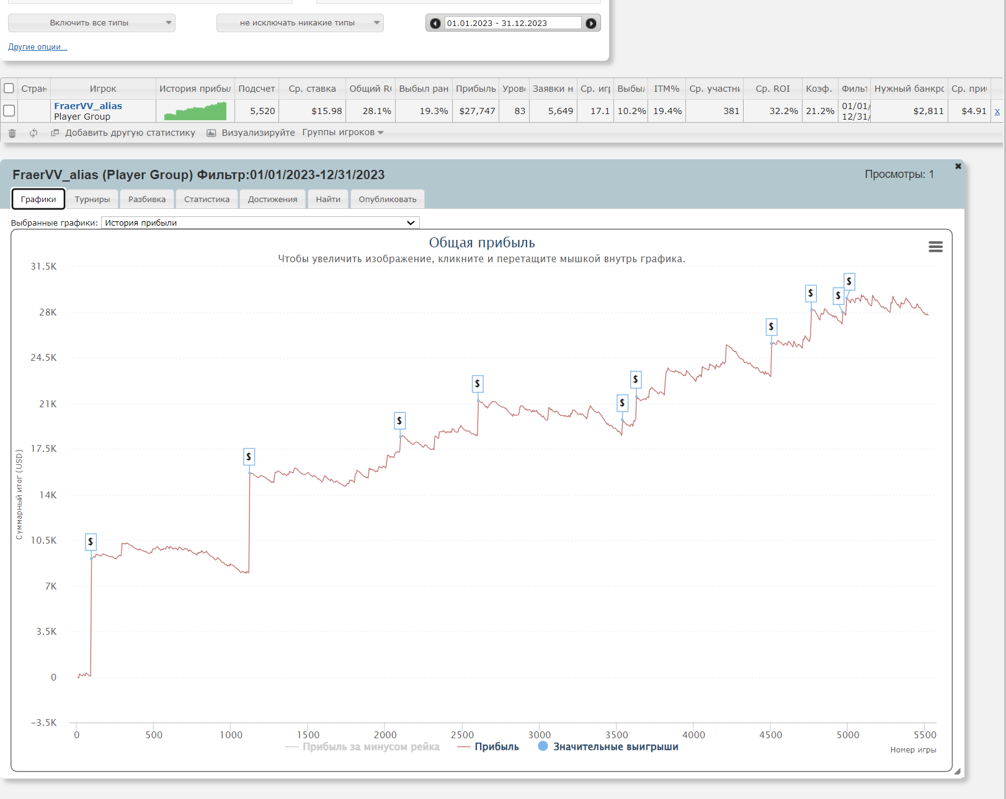Open the FraerVV_alias player link
Viewport: 1006px width, 799px height.
(x=88, y=106)
